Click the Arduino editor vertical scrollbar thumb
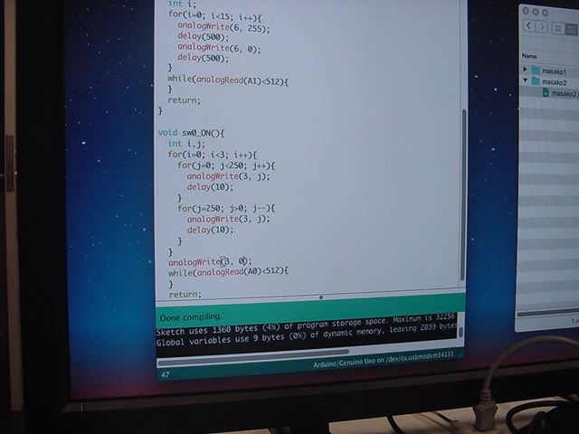The image size is (579, 434). 464,194
